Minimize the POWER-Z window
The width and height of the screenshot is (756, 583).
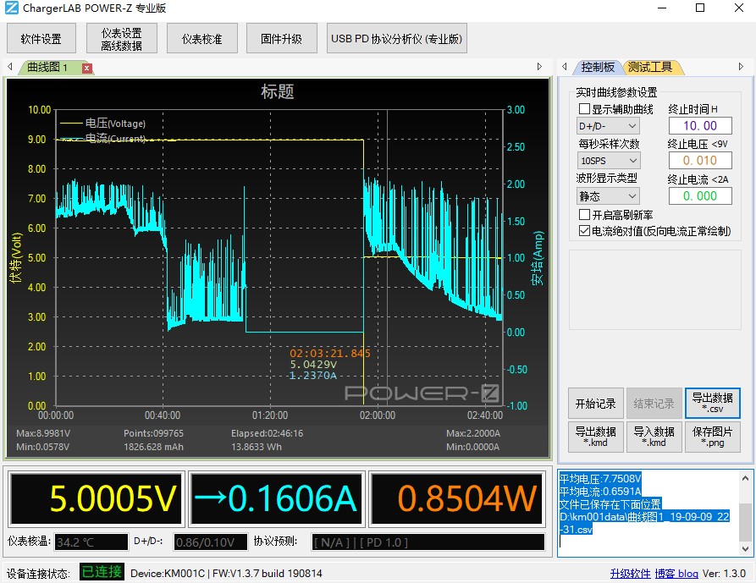point(662,8)
